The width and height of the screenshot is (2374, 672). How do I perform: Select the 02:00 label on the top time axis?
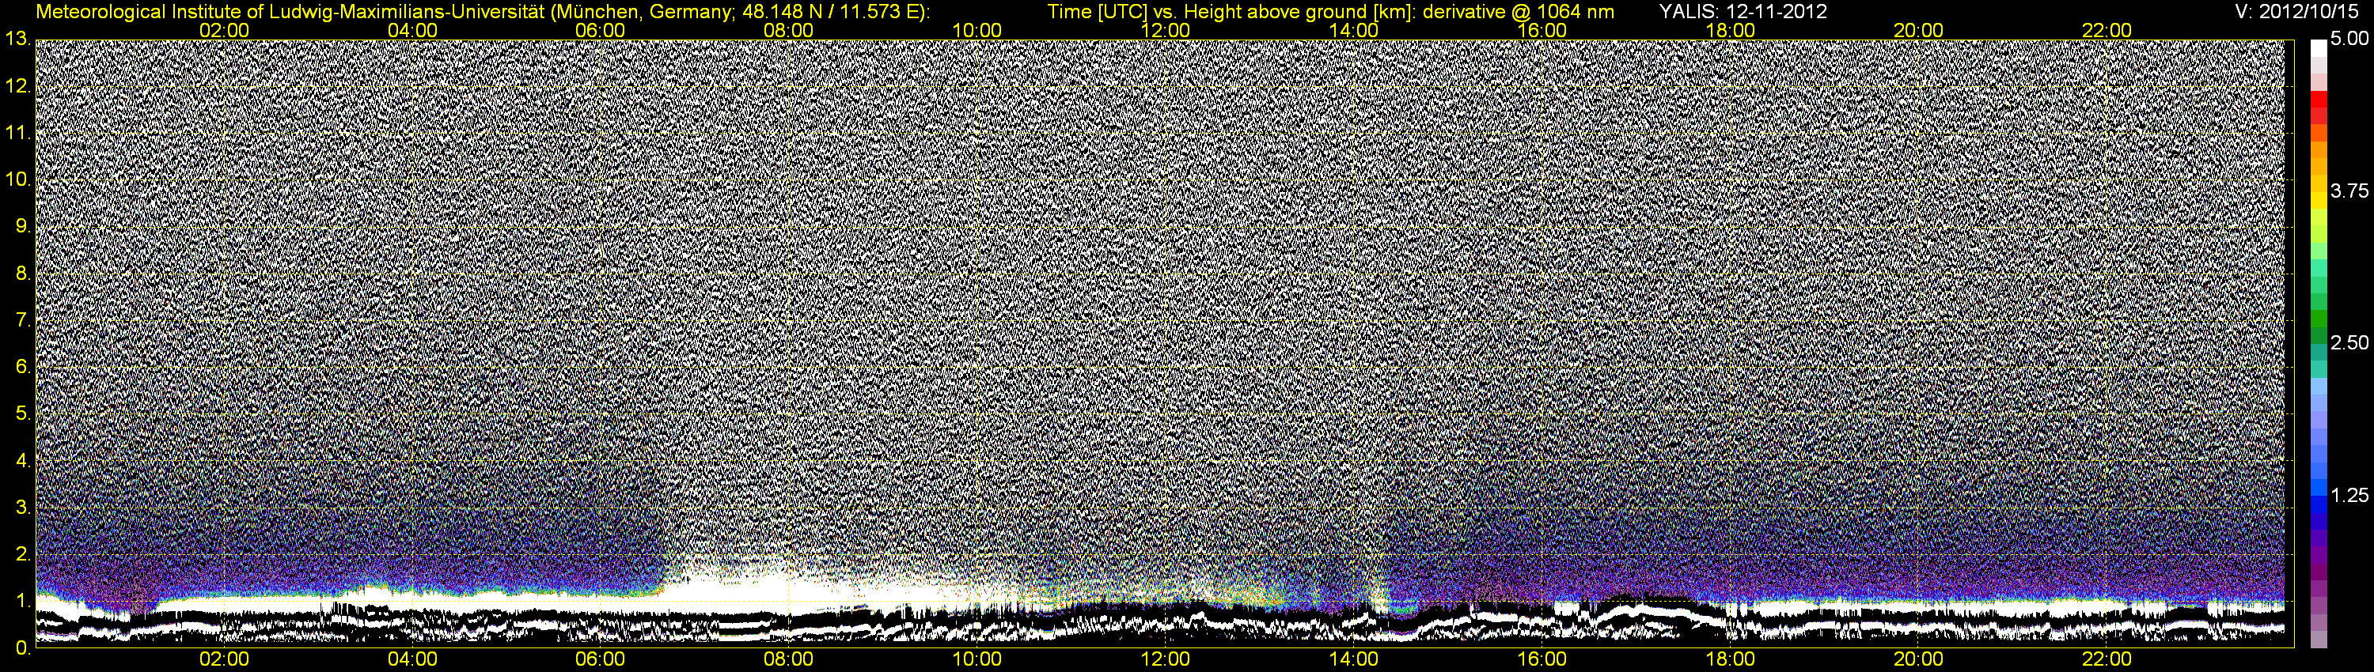tap(224, 30)
